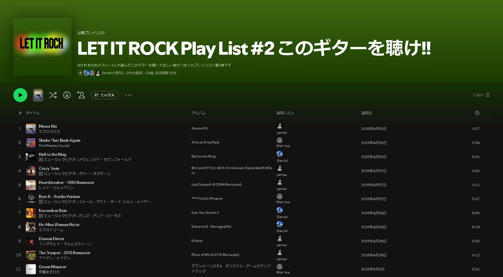The width and height of the screenshot is (503, 277).
Task: Open The Mooney Suzuki artist link
Action: [54, 145]
